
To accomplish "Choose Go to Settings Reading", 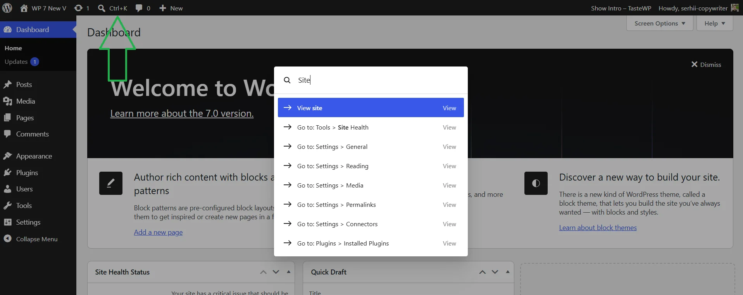I will 371,166.
